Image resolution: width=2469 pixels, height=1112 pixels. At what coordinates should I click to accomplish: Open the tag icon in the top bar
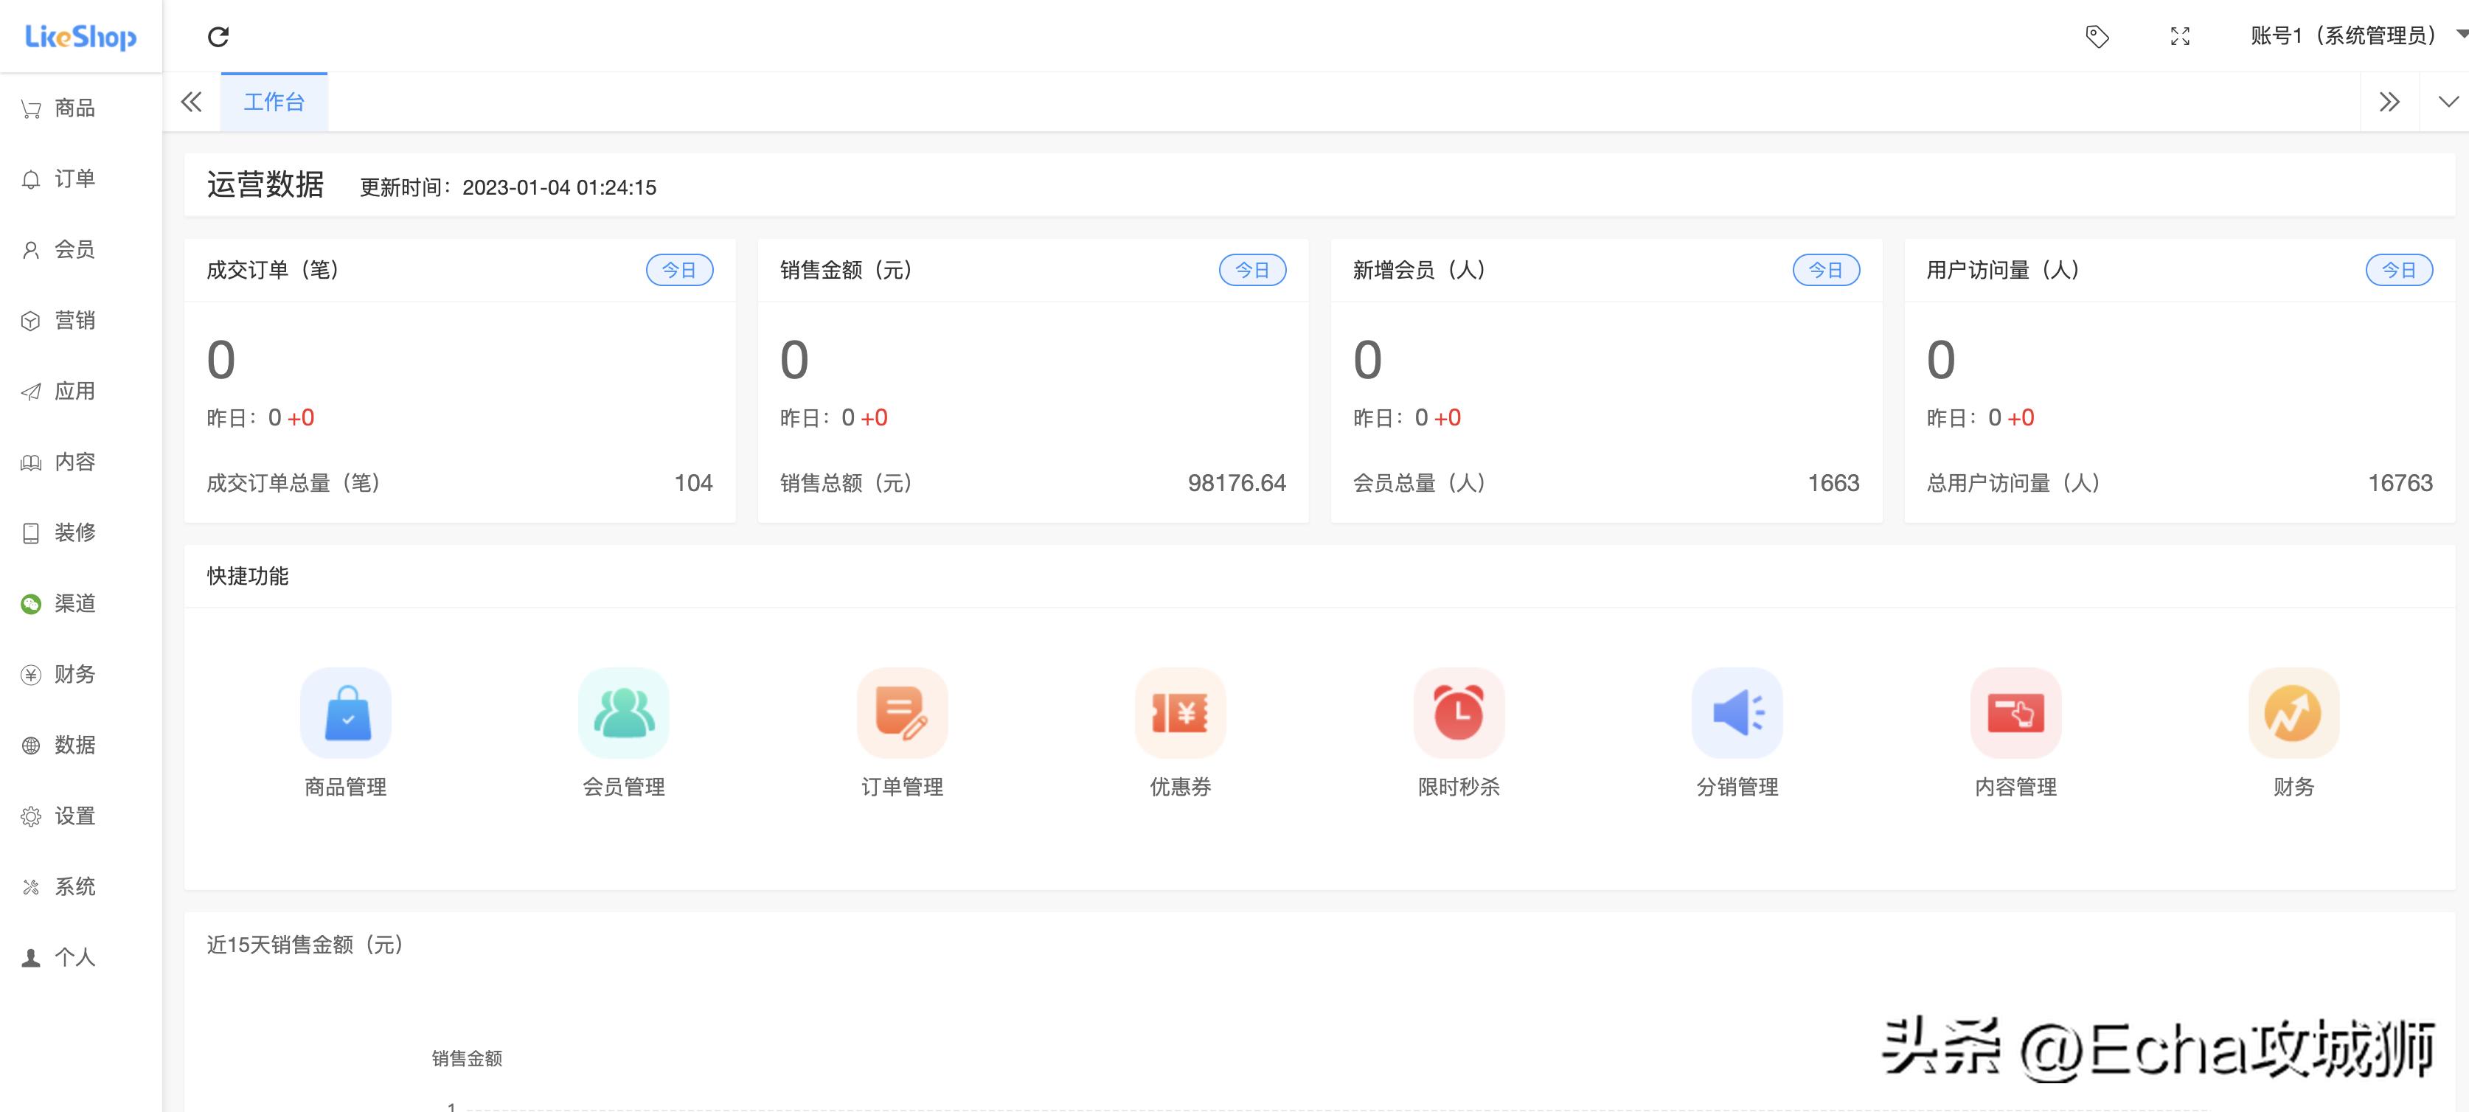pos(2097,36)
